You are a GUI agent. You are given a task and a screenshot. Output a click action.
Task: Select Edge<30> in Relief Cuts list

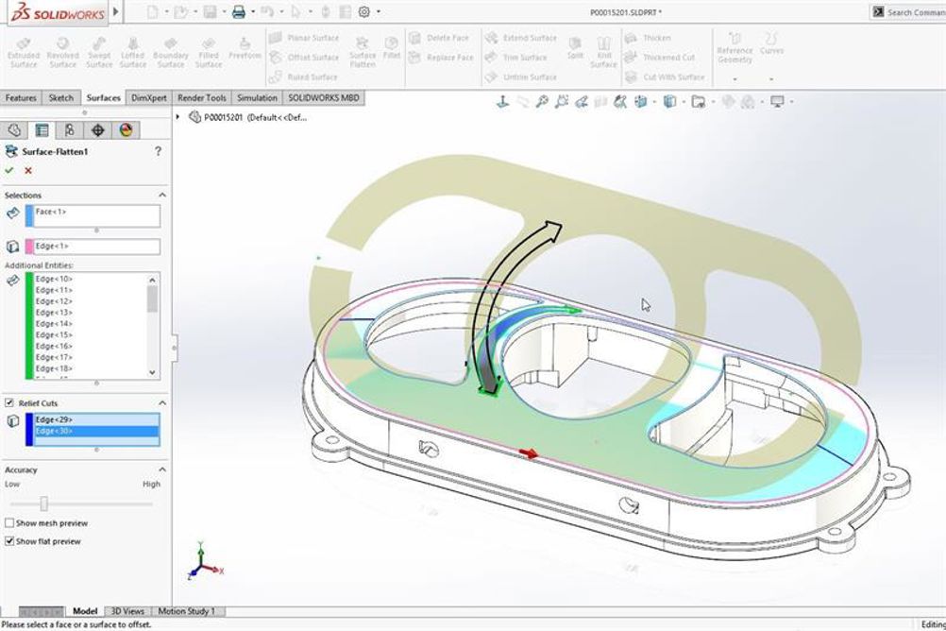96,431
